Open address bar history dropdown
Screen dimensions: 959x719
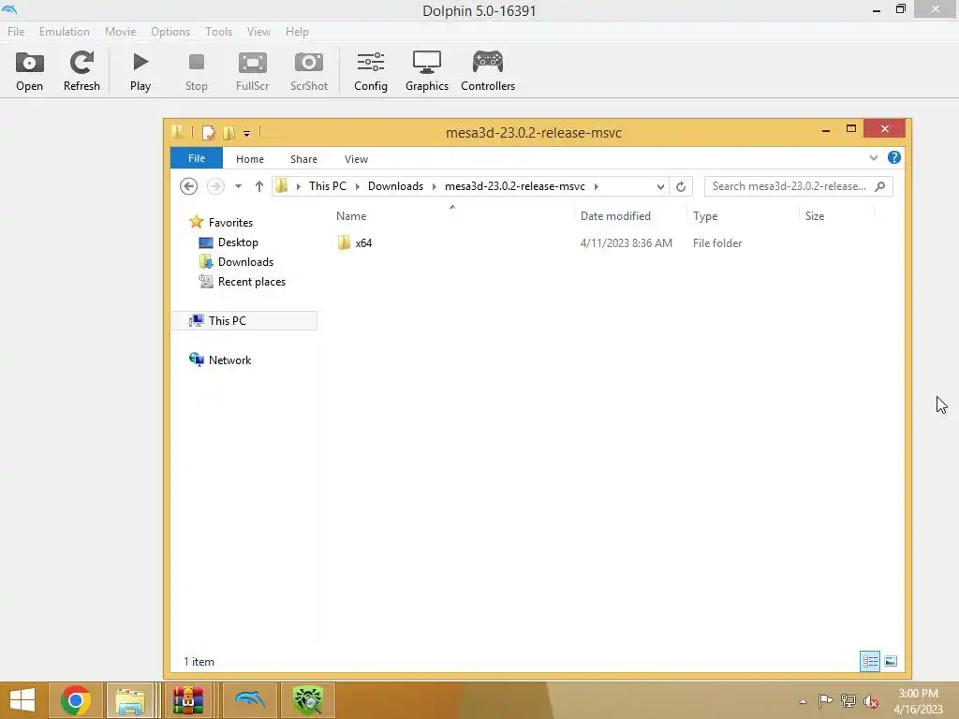pyautogui.click(x=660, y=186)
